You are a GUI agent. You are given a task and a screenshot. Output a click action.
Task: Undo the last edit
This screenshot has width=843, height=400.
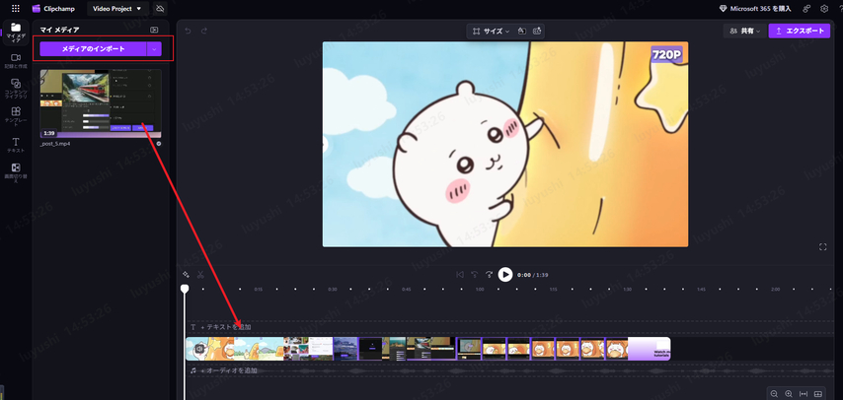tap(188, 31)
